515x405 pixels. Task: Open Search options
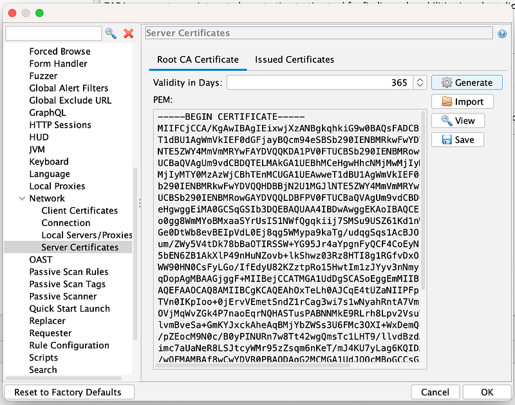(42, 370)
